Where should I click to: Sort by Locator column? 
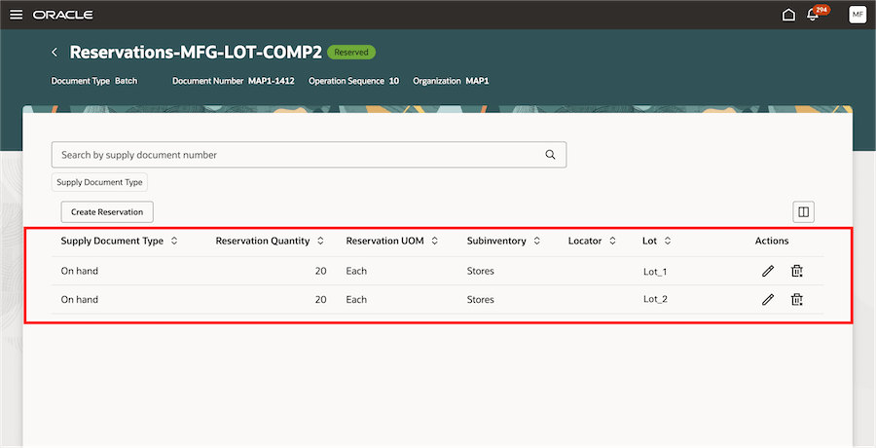coord(612,241)
